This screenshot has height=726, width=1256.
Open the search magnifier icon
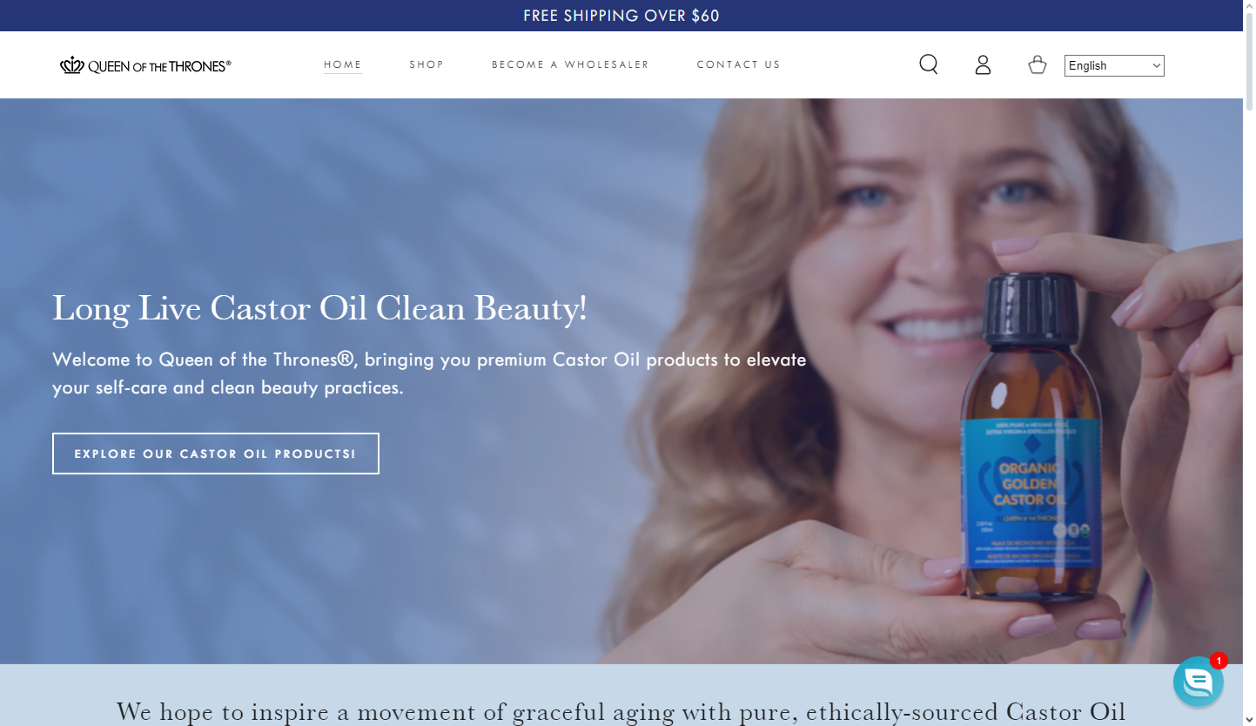coord(929,65)
